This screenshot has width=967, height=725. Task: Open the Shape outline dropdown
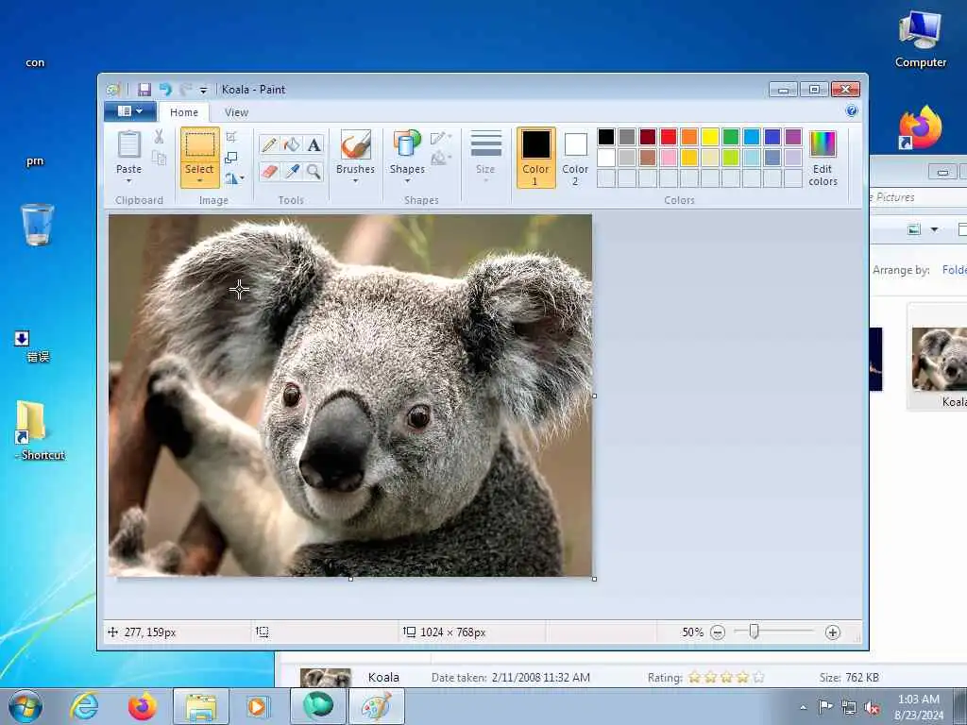(440, 138)
